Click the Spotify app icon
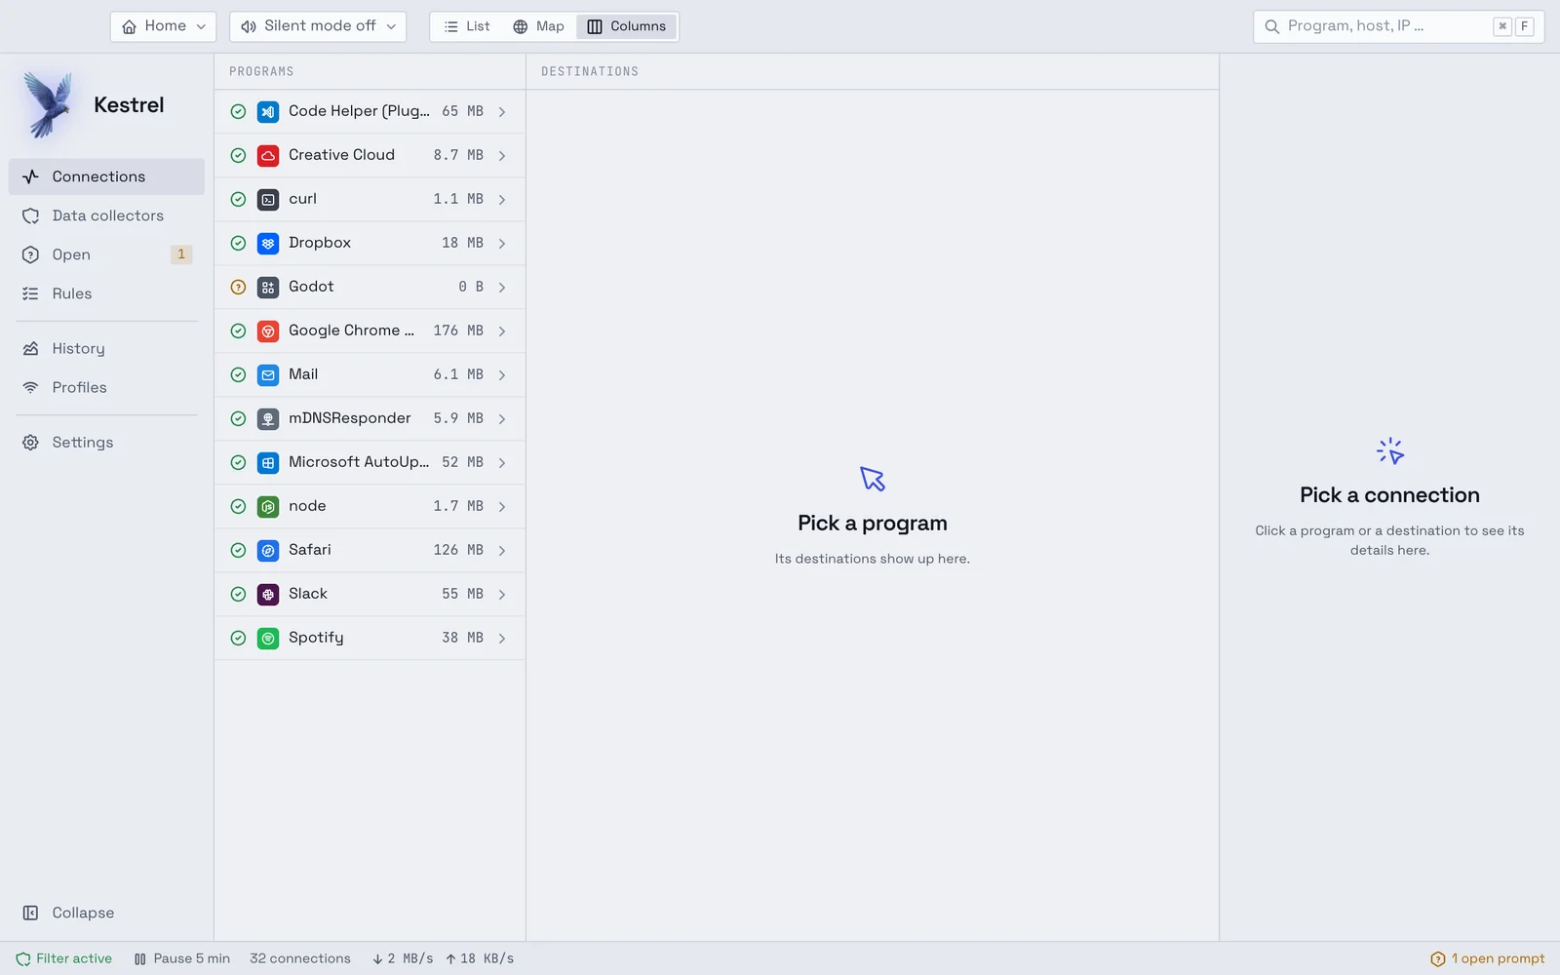Image resolution: width=1560 pixels, height=975 pixels. [x=268, y=639]
